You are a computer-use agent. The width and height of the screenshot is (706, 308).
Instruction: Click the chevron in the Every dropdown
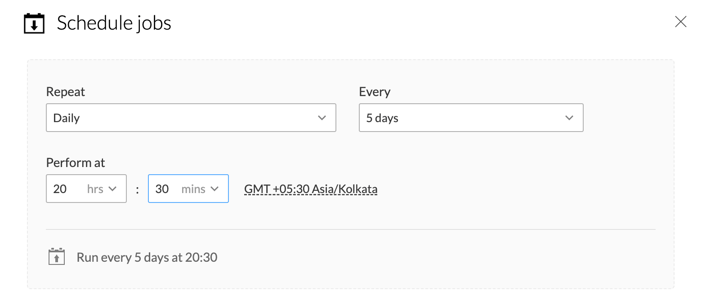569,118
